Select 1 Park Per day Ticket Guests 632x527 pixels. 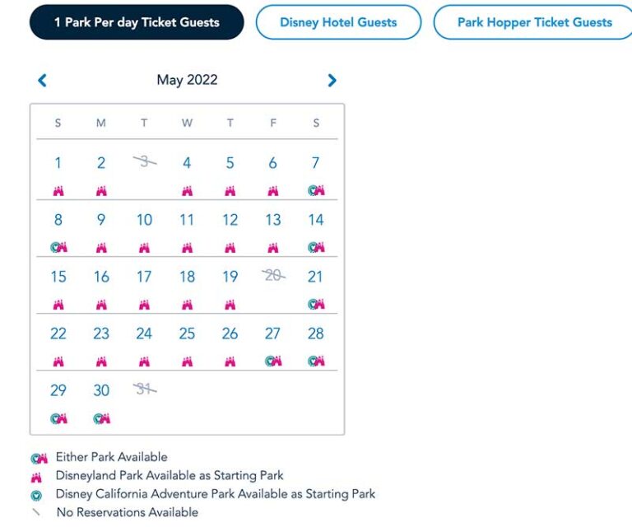click(x=137, y=22)
